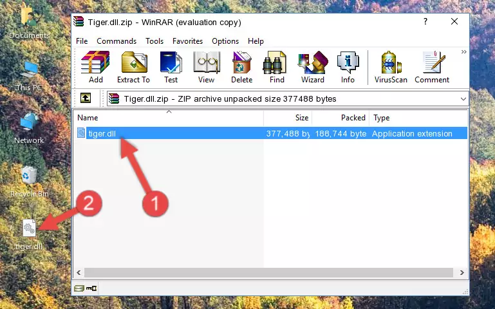This screenshot has width=495, height=309.
Task: Open the Commands menu
Action: 117,41
